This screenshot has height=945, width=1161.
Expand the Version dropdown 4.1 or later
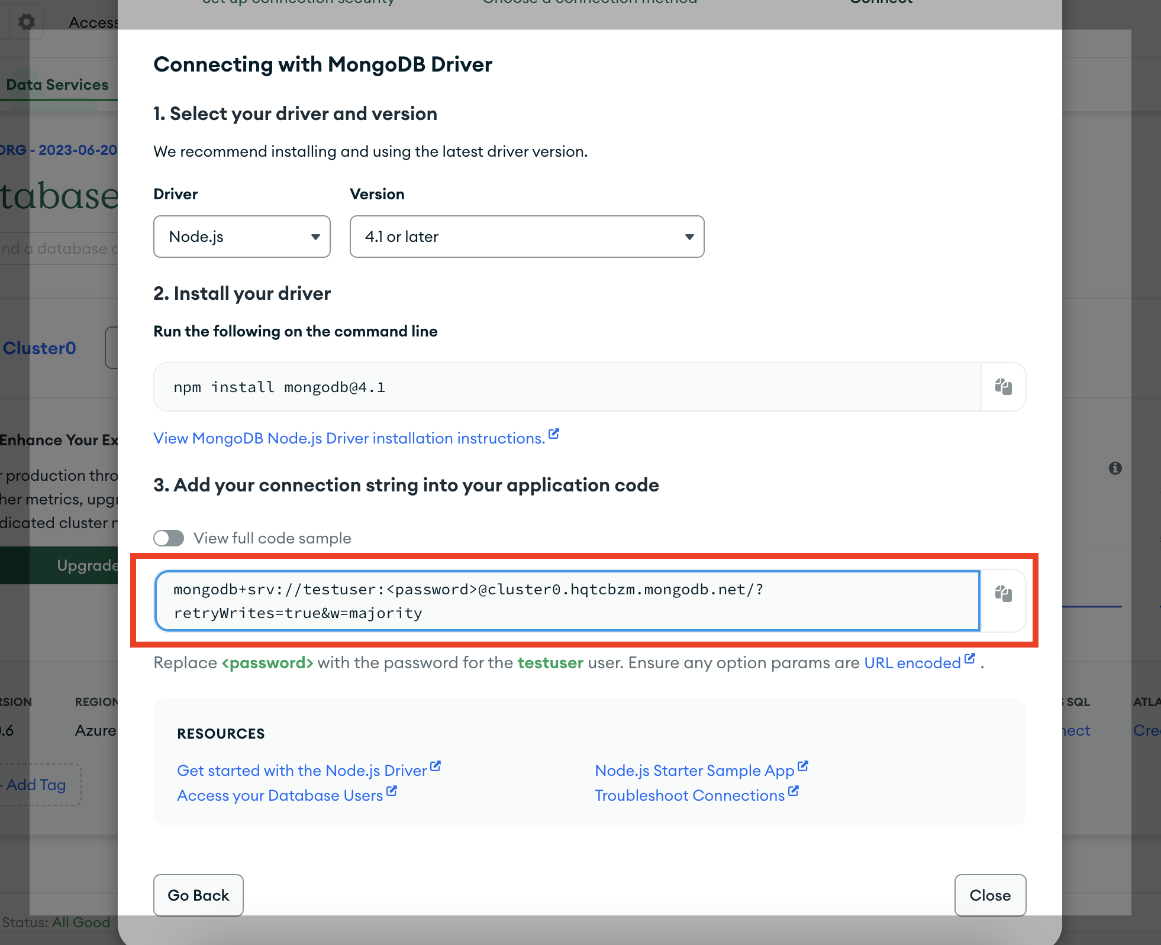527,237
